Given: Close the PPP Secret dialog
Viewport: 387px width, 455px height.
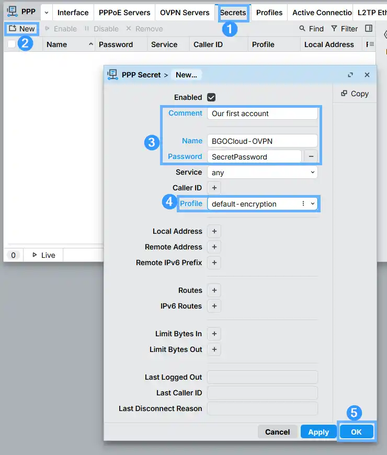Looking at the screenshot, I should point(367,75).
